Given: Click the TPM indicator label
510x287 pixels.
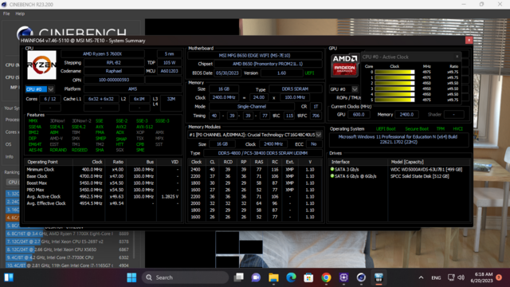Looking at the screenshot, I should [441, 129].
